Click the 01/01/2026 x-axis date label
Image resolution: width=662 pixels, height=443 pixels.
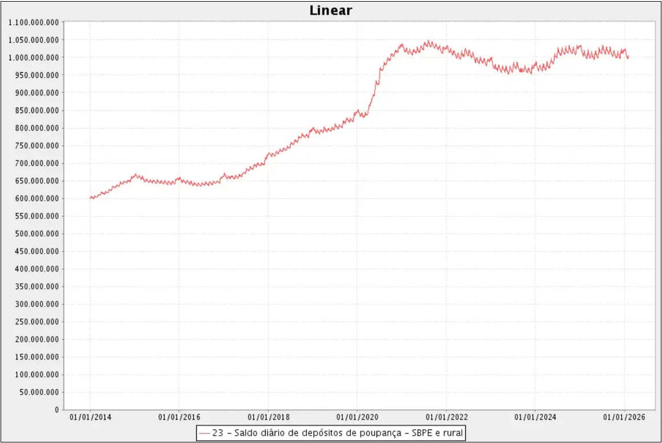point(624,416)
